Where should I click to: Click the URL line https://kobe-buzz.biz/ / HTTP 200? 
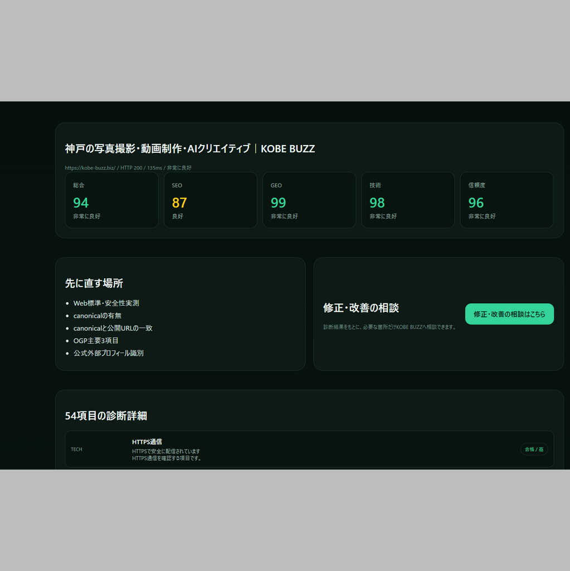[128, 168]
